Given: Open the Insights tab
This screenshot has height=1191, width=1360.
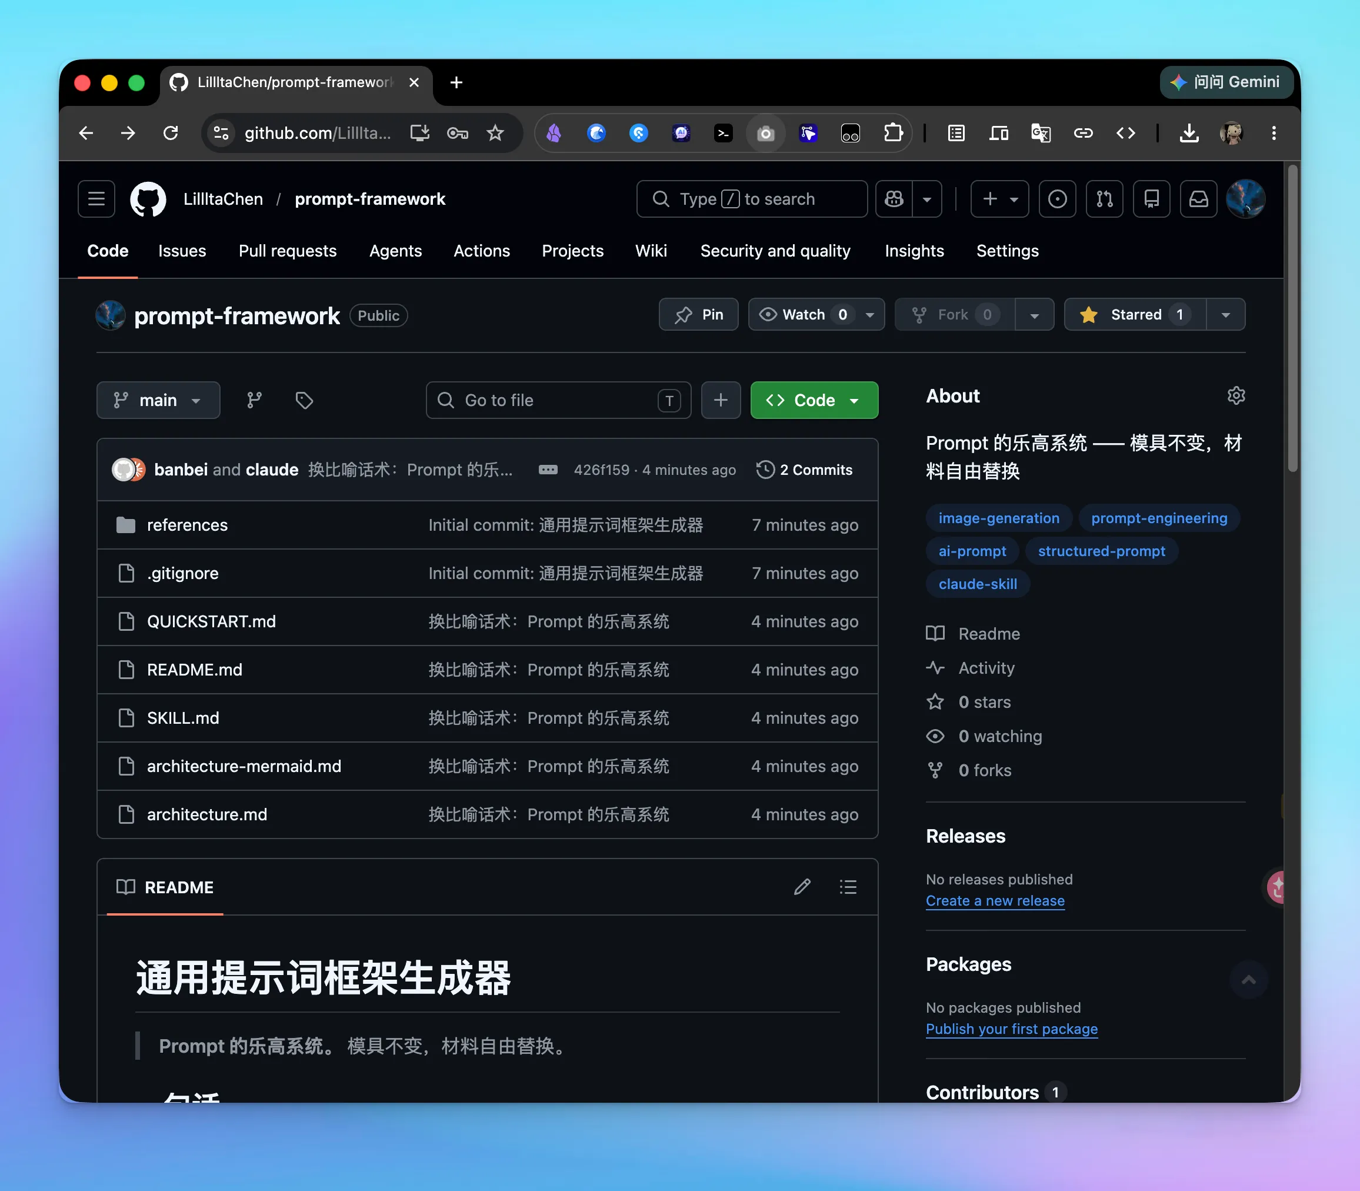Looking at the screenshot, I should point(914,251).
